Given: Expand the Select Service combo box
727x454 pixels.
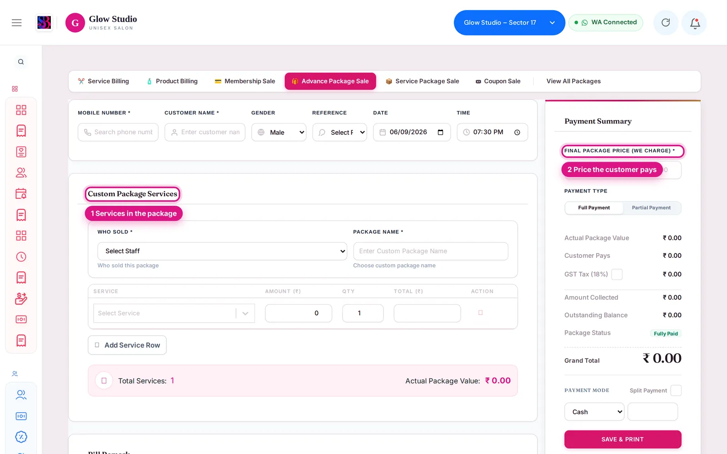Looking at the screenshot, I should (174, 313).
